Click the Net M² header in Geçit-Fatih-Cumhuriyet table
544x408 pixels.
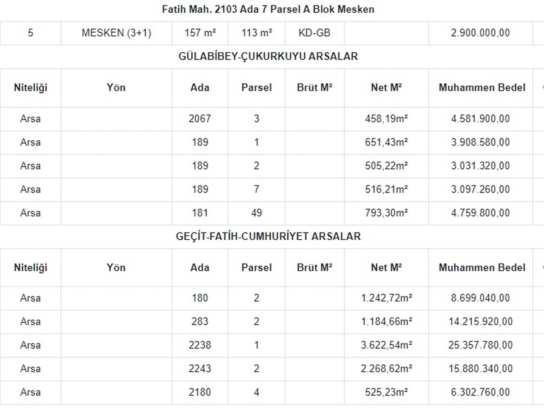pyautogui.click(x=386, y=268)
